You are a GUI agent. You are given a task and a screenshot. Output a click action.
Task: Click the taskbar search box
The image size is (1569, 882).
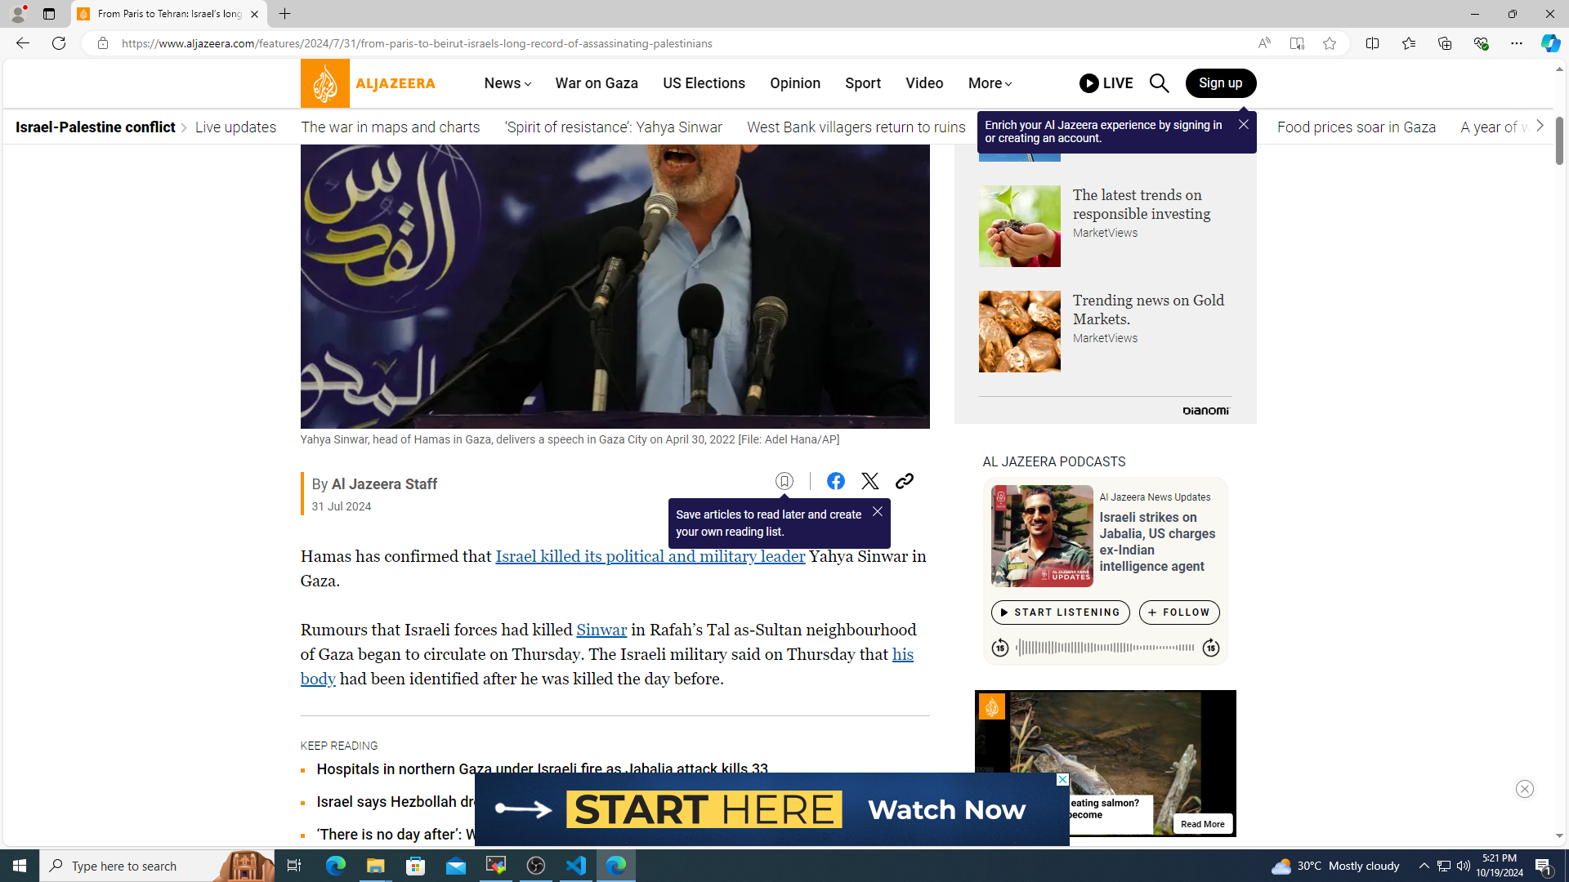pos(157,866)
